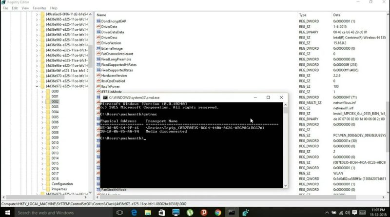The height and width of the screenshot is (217, 390).
Task: Click the DriverDate string value icon
Action: (98, 27)
